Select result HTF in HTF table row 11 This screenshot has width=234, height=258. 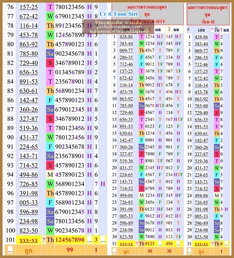click(160, 106)
